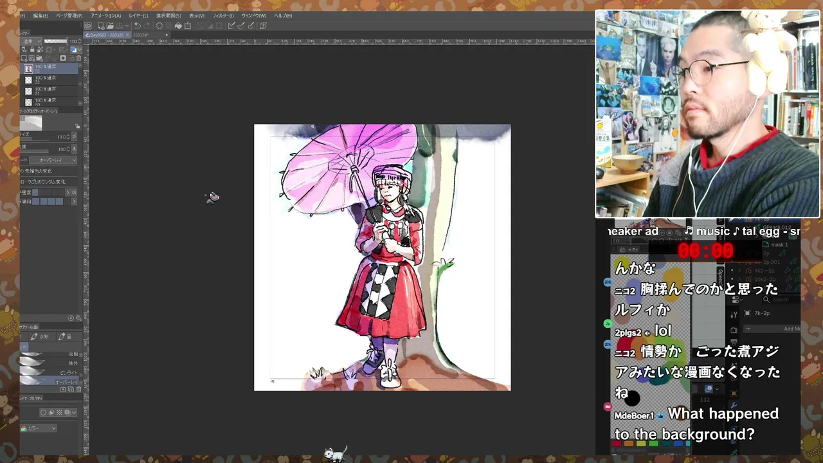Expand the brush direction indicator arrow
Image resolution: width=823 pixels, height=463 pixels.
coord(74,201)
